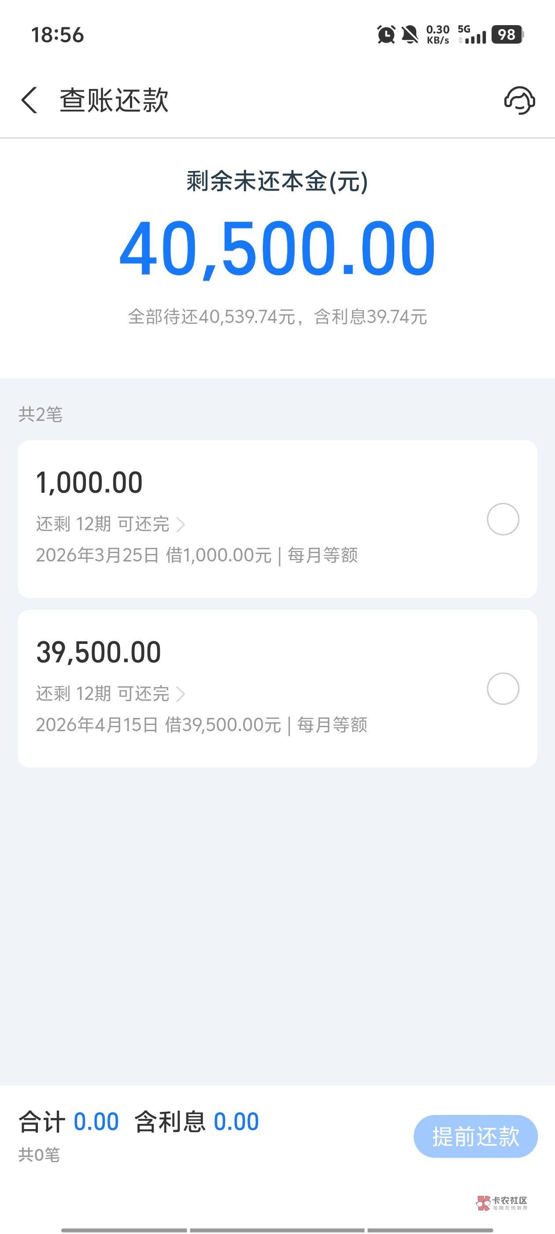The height and width of the screenshot is (1234, 555).
Task: Select the 39,500.00 loan radio button
Action: 503,688
